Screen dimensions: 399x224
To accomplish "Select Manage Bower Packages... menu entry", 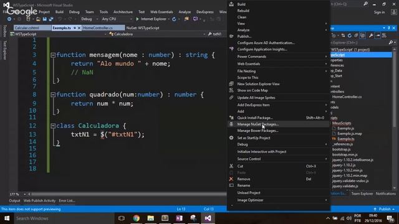I will [279, 131].
